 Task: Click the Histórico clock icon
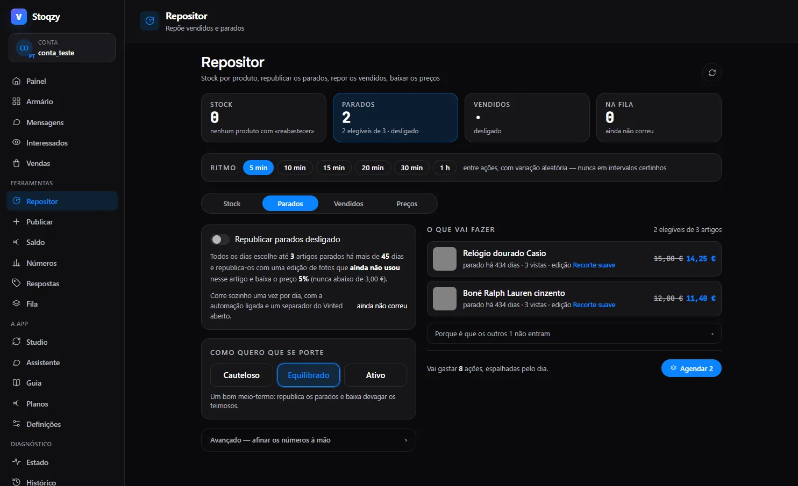16,482
